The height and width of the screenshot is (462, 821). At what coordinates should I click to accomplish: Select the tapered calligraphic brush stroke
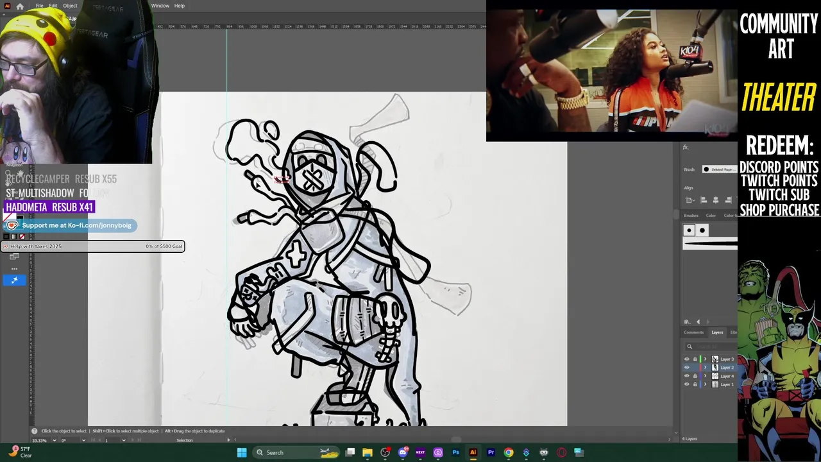[710, 243]
